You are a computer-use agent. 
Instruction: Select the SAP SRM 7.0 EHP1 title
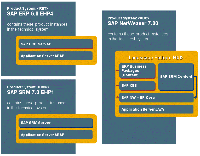click(x=31, y=92)
